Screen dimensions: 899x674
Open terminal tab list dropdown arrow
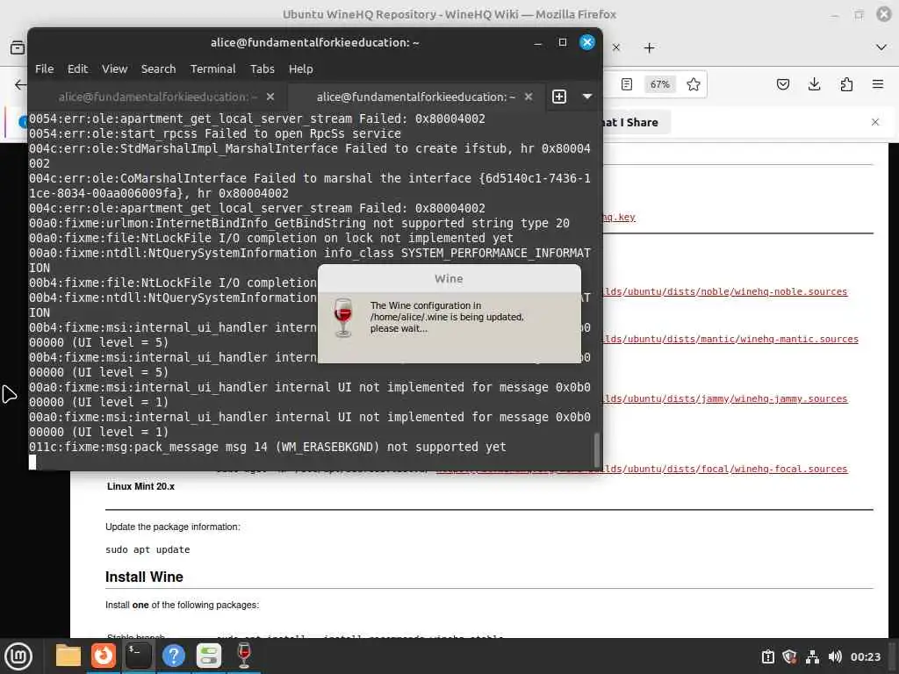point(587,97)
